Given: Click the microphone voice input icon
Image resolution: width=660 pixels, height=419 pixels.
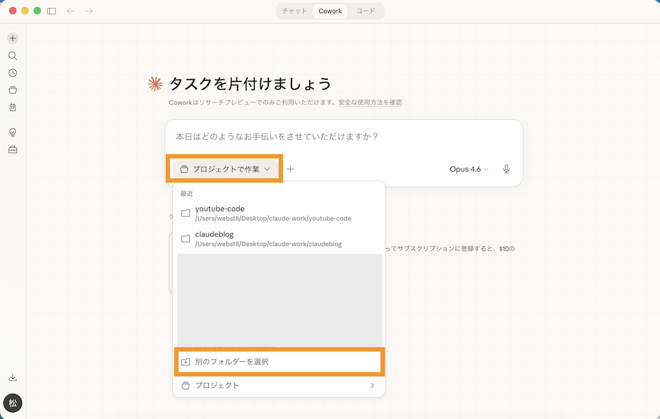Looking at the screenshot, I should tap(507, 169).
